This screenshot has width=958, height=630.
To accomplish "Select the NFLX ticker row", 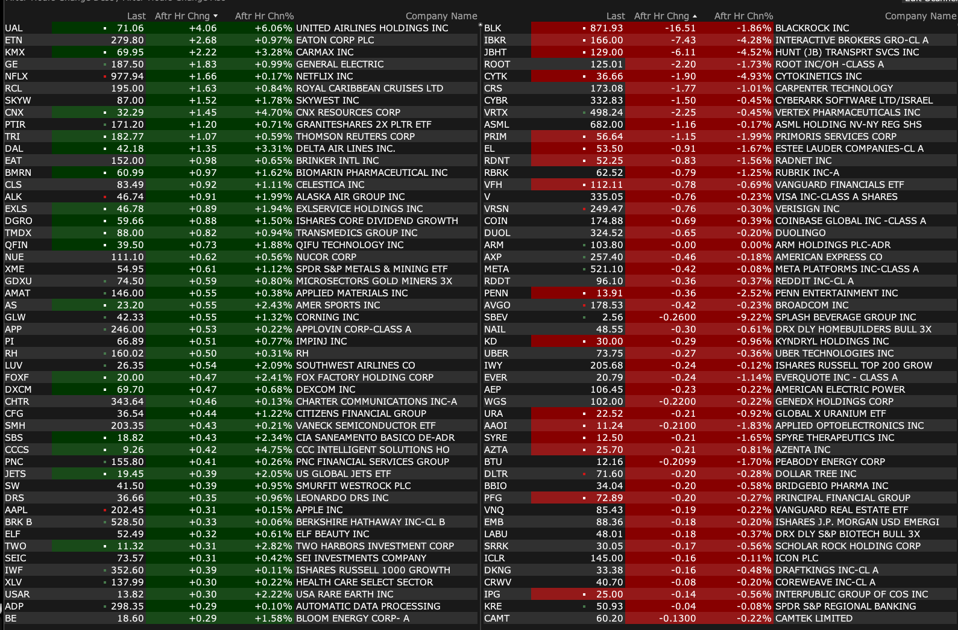I will (x=16, y=76).
